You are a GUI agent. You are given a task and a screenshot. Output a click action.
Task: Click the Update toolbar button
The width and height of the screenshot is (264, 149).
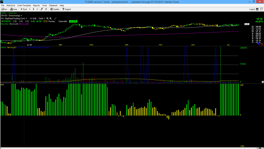click(55, 9)
